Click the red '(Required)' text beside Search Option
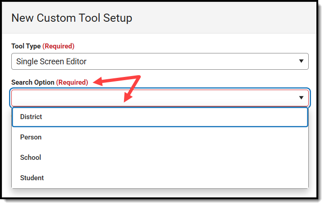The height and width of the screenshot is (206, 325). (72, 82)
